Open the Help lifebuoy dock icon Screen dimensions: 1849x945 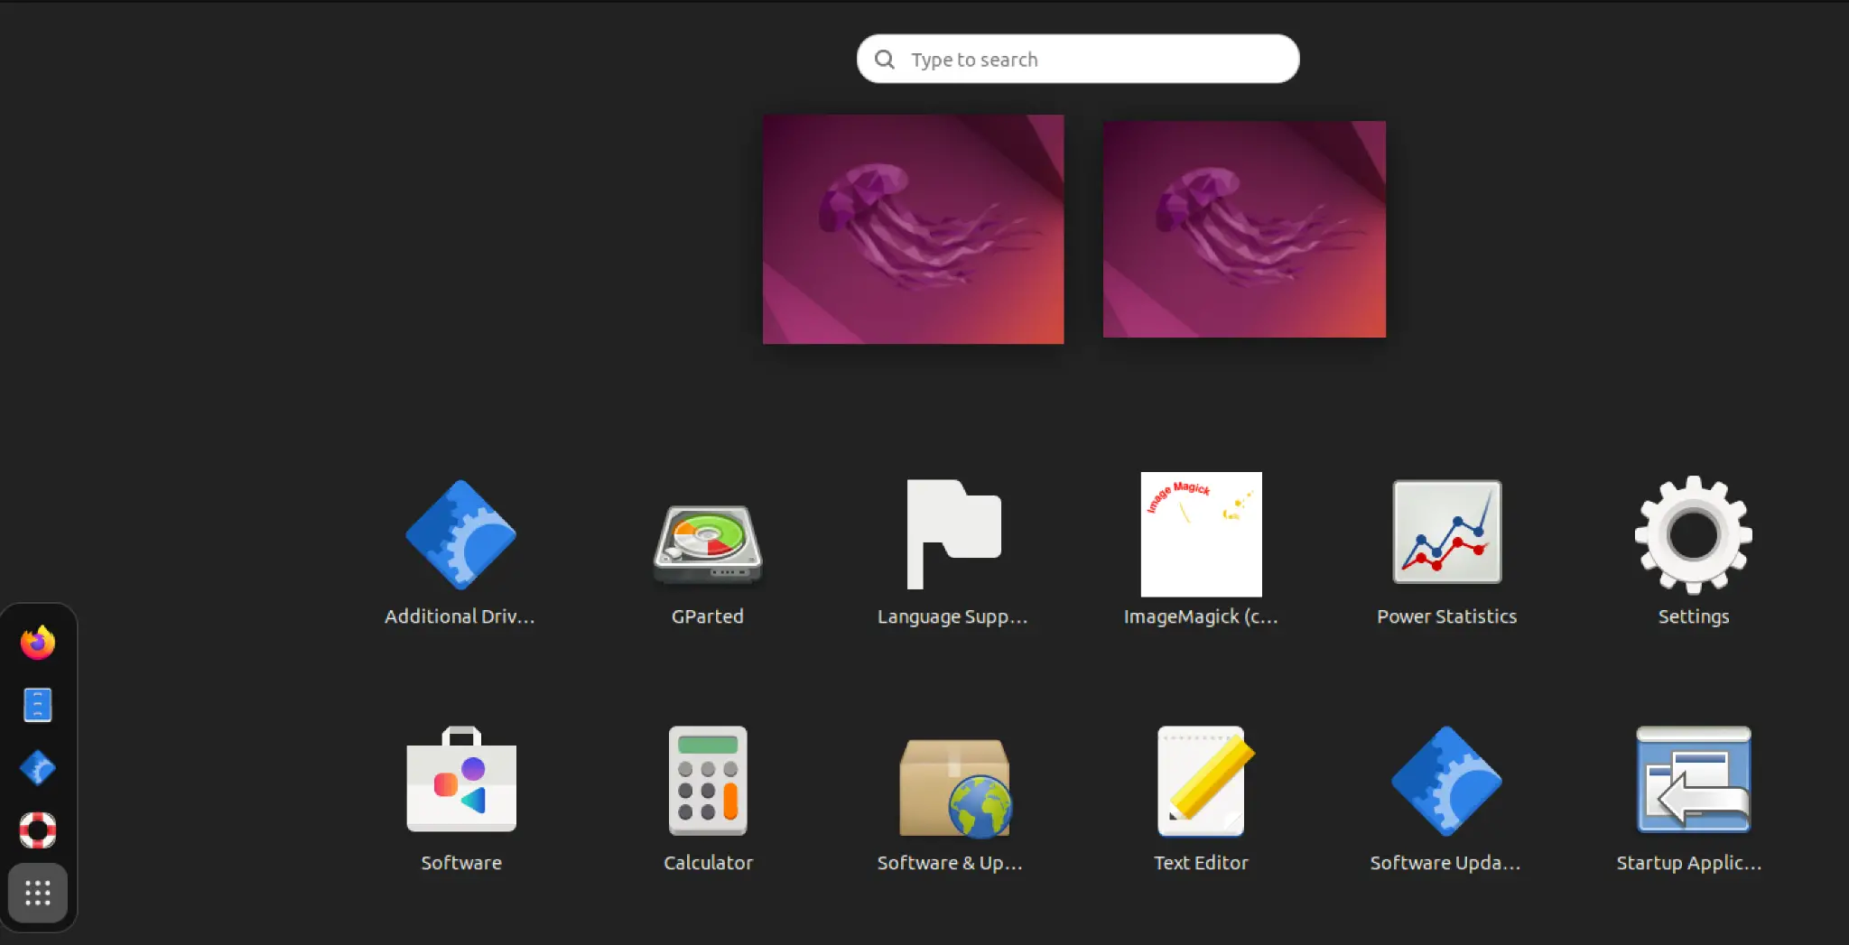[38, 830]
